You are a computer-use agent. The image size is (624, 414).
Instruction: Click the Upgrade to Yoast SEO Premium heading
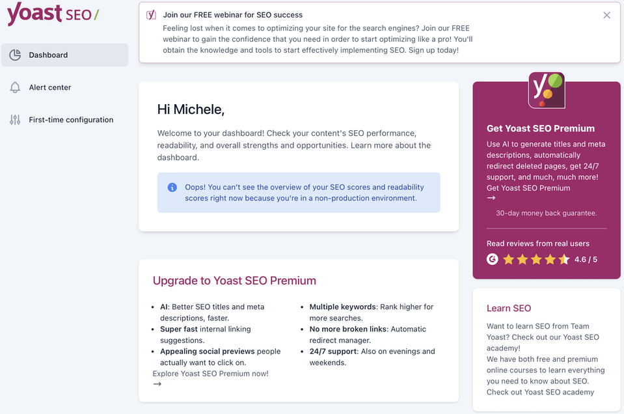pos(234,281)
